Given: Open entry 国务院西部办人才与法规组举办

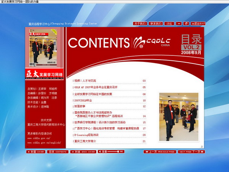Looking at the screenshot, I should point(93,113).
